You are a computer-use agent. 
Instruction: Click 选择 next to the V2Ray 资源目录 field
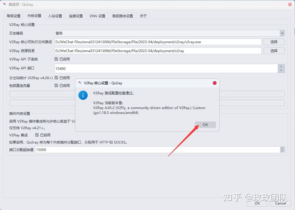274,51
